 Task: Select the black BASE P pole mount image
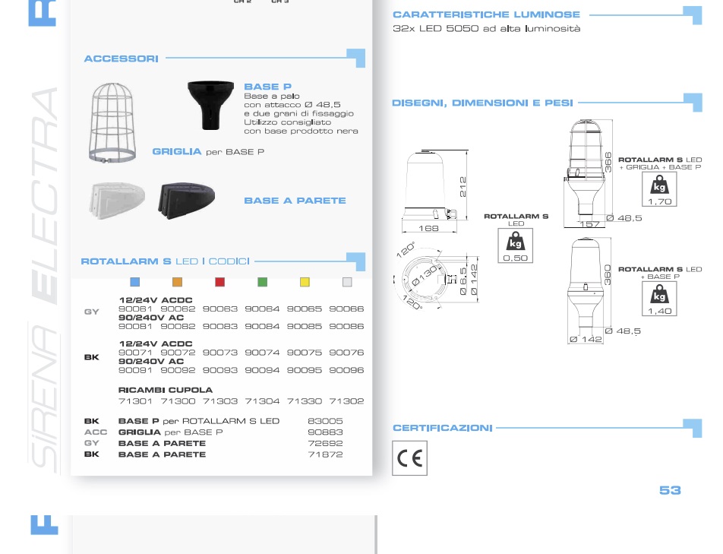coord(210,105)
